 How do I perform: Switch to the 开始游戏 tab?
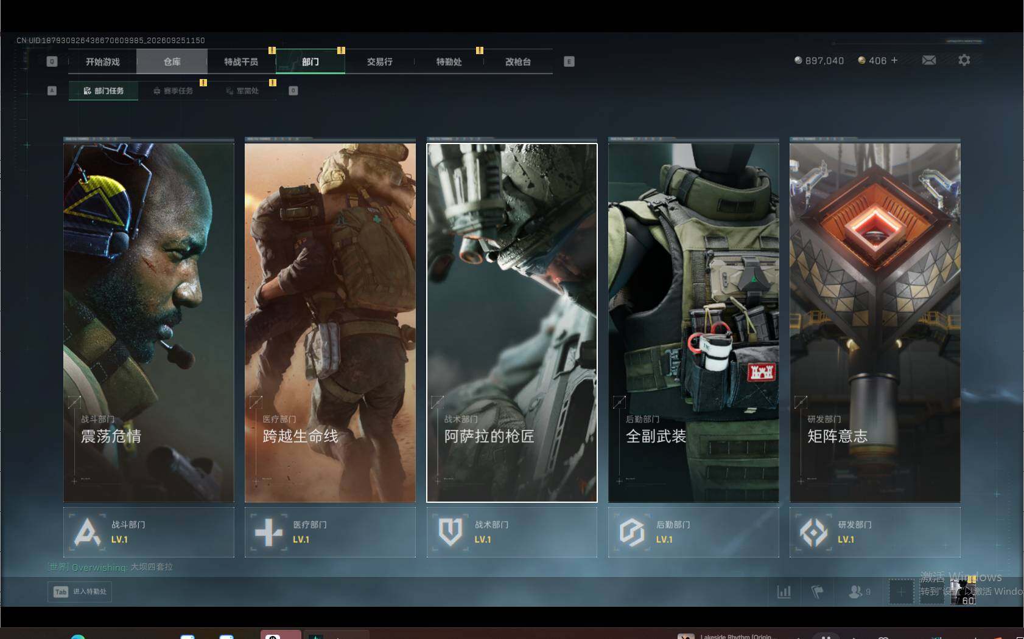pos(103,61)
